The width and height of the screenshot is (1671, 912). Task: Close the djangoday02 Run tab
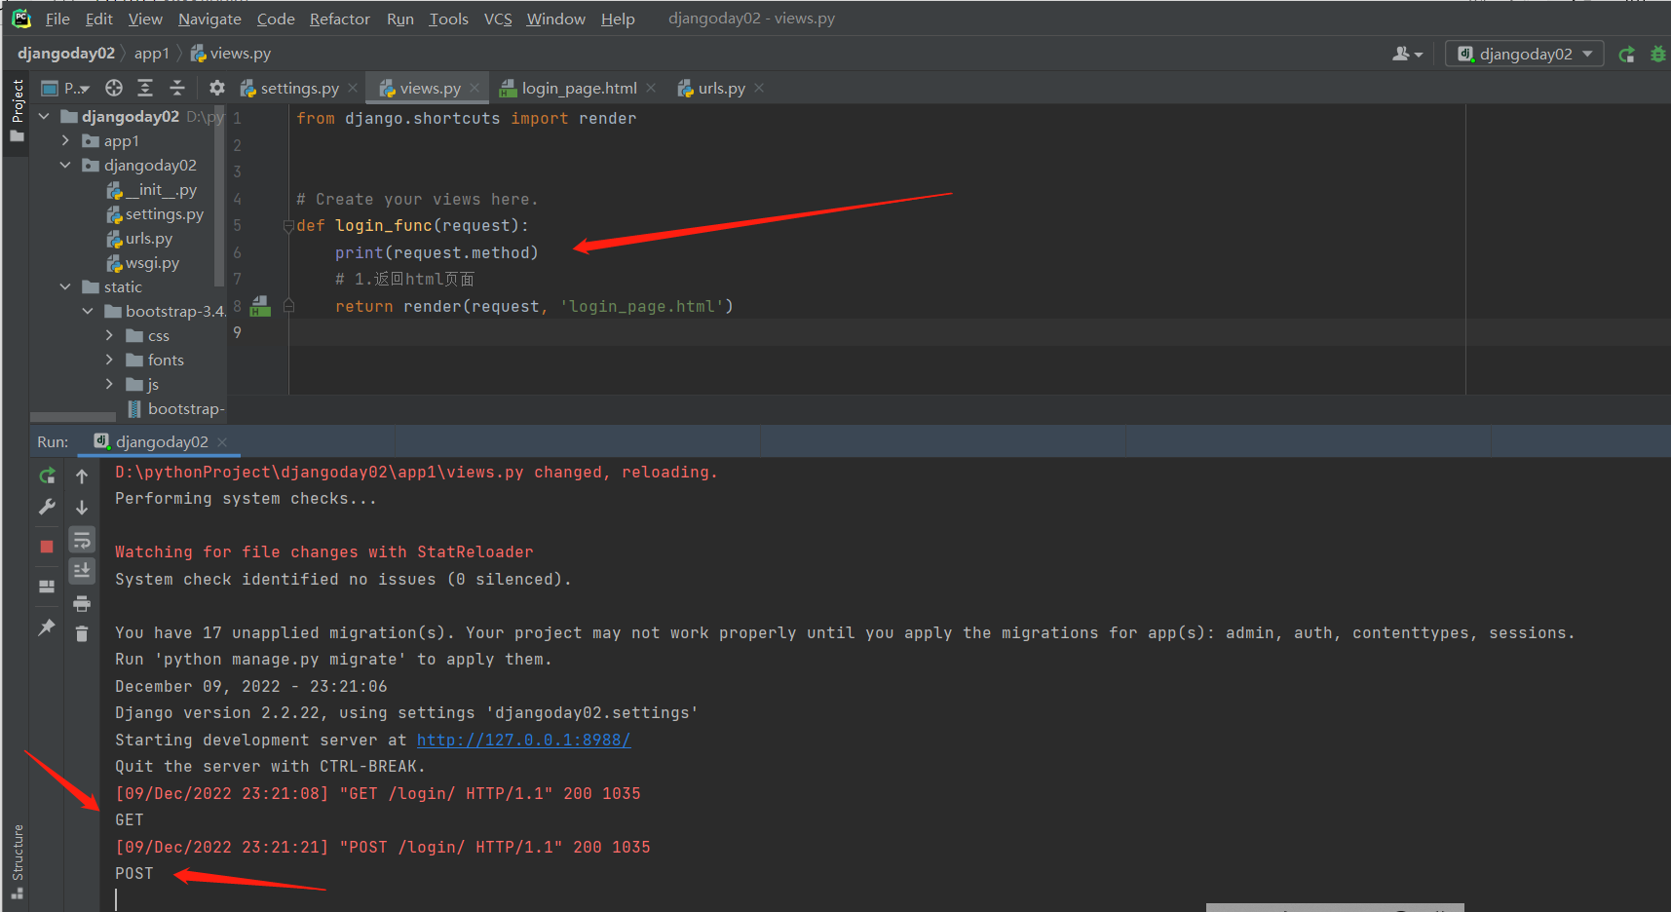tap(222, 442)
